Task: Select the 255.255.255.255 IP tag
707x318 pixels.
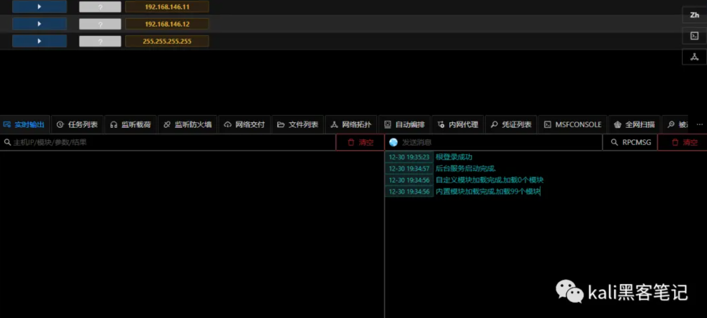Action: pyautogui.click(x=167, y=41)
